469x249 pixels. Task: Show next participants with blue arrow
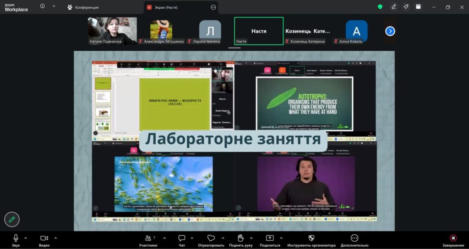390,31
